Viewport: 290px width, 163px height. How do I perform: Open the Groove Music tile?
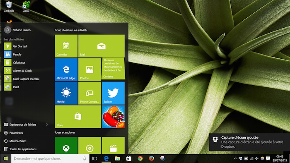point(89,146)
